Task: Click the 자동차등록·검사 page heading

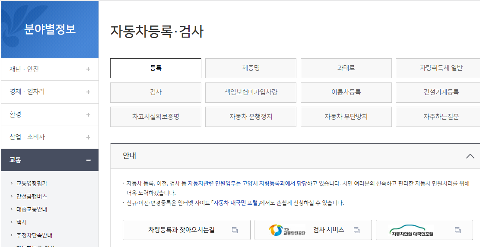Action: pos(157,32)
